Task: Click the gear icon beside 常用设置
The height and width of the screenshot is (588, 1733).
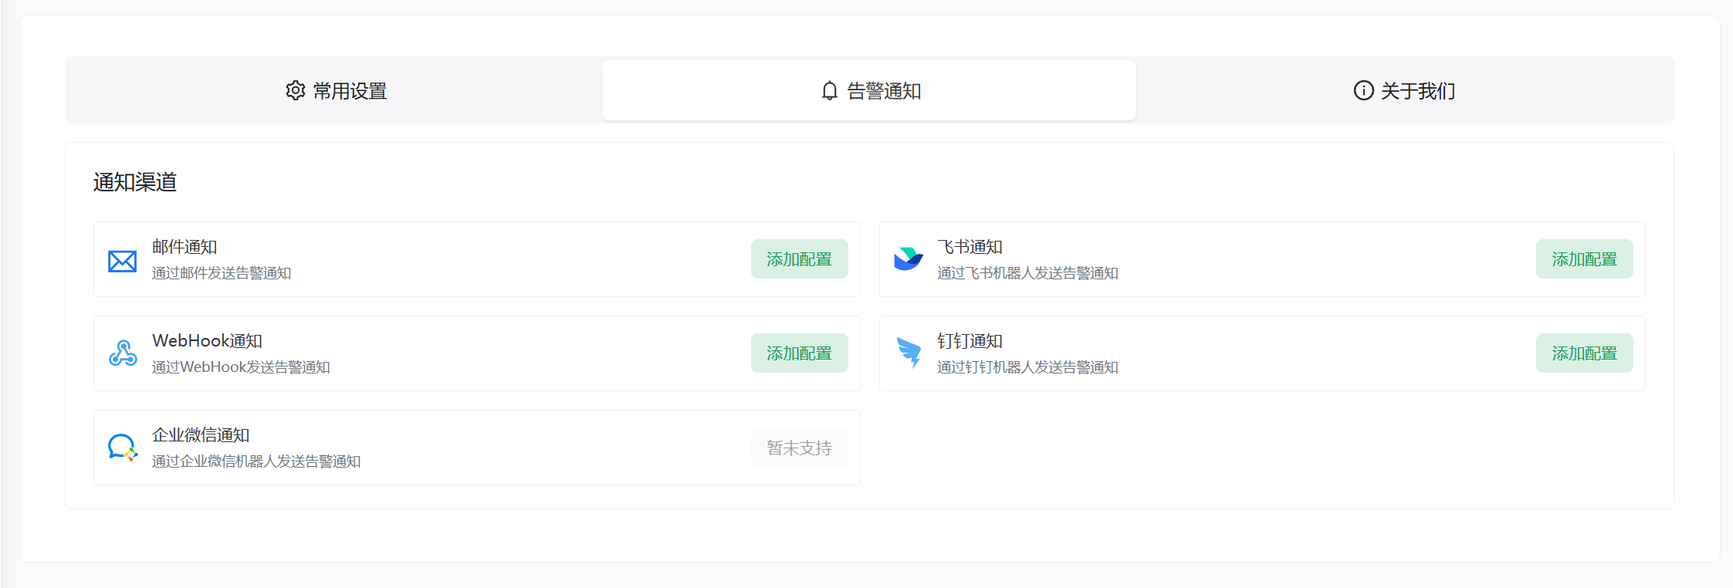Action: click(296, 90)
